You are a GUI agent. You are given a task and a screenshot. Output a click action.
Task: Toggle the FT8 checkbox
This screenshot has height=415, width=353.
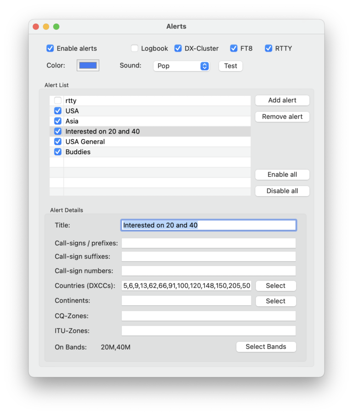[x=234, y=48]
